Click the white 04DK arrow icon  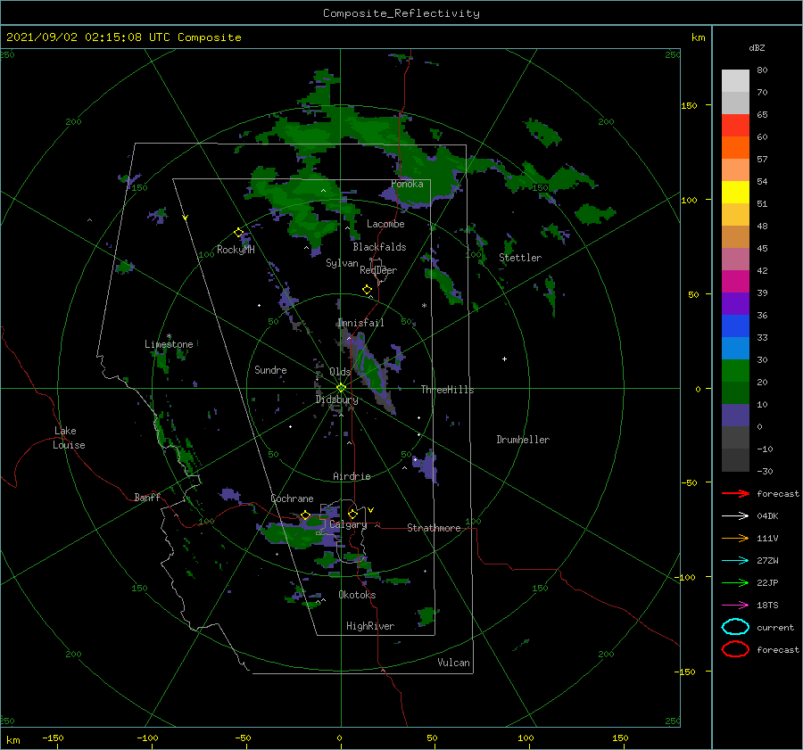(735, 515)
